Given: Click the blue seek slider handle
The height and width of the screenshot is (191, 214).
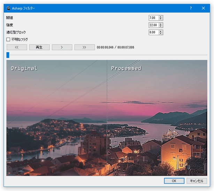Looking at the screenshot, I should tap(8, 55).
